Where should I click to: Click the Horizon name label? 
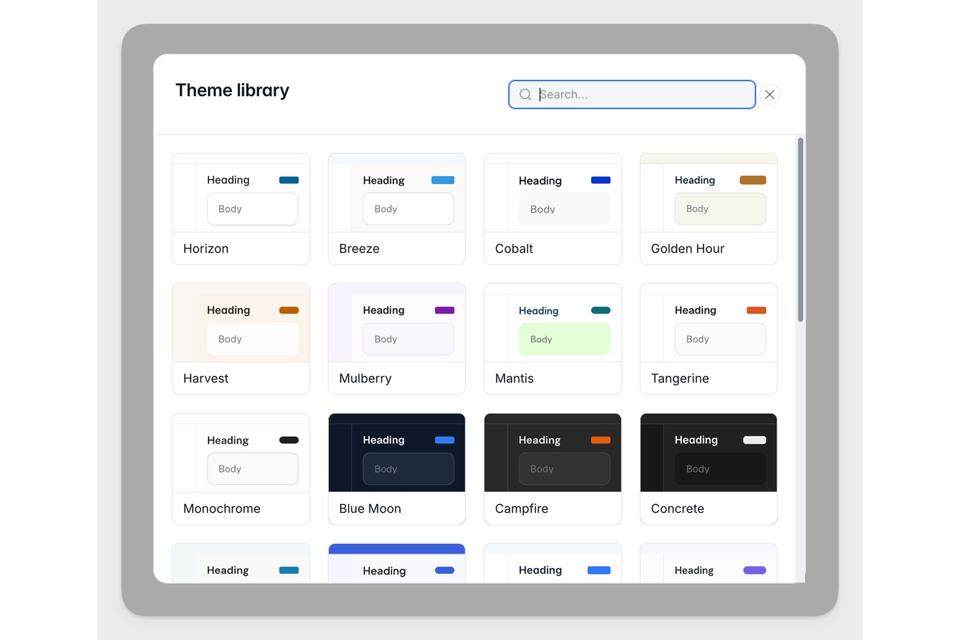206,249
